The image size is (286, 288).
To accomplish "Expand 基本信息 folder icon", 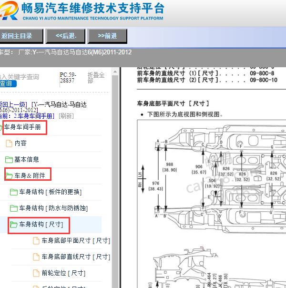I will [9, 159].
